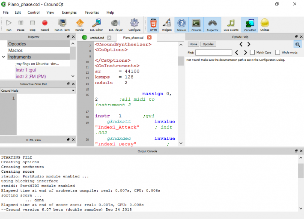Open the Examples menu

69,12
